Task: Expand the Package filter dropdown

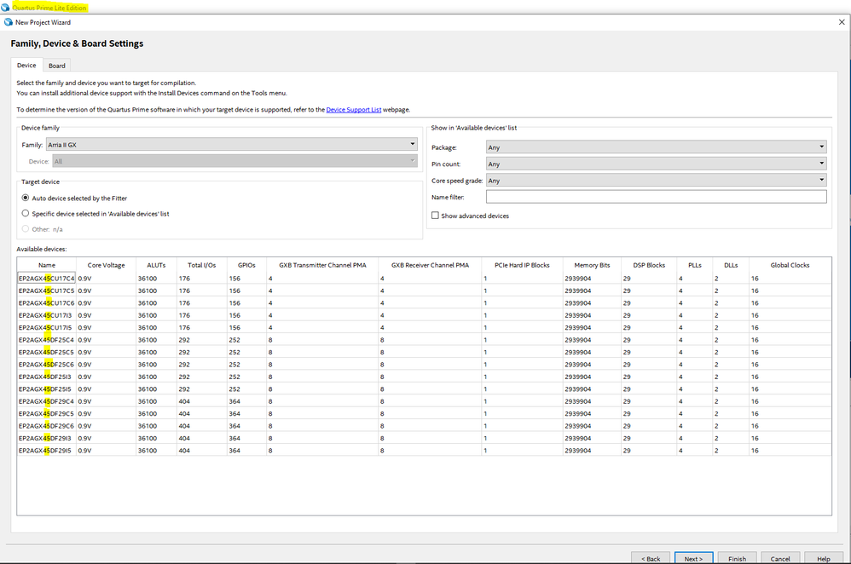Action: click(x=656, y=147)
